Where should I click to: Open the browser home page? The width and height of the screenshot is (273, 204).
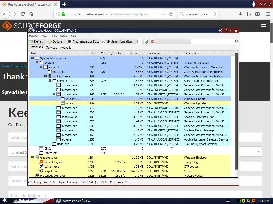[31, 14]
